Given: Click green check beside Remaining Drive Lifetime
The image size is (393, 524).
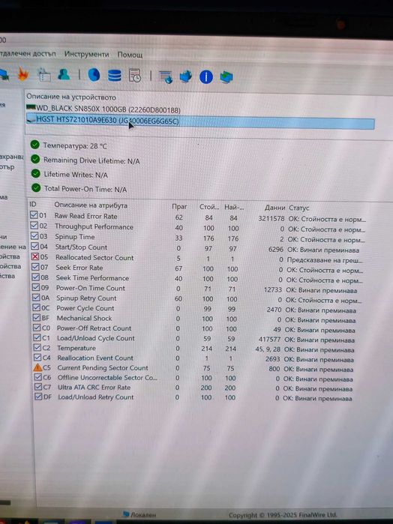Looking at the screenshot, I should point(35,159).
